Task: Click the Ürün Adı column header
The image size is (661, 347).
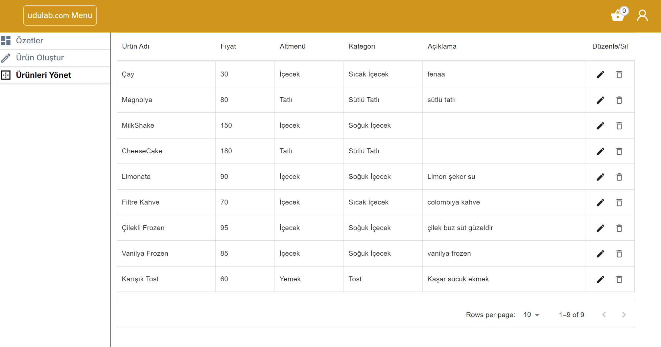Action: [135, 46]
